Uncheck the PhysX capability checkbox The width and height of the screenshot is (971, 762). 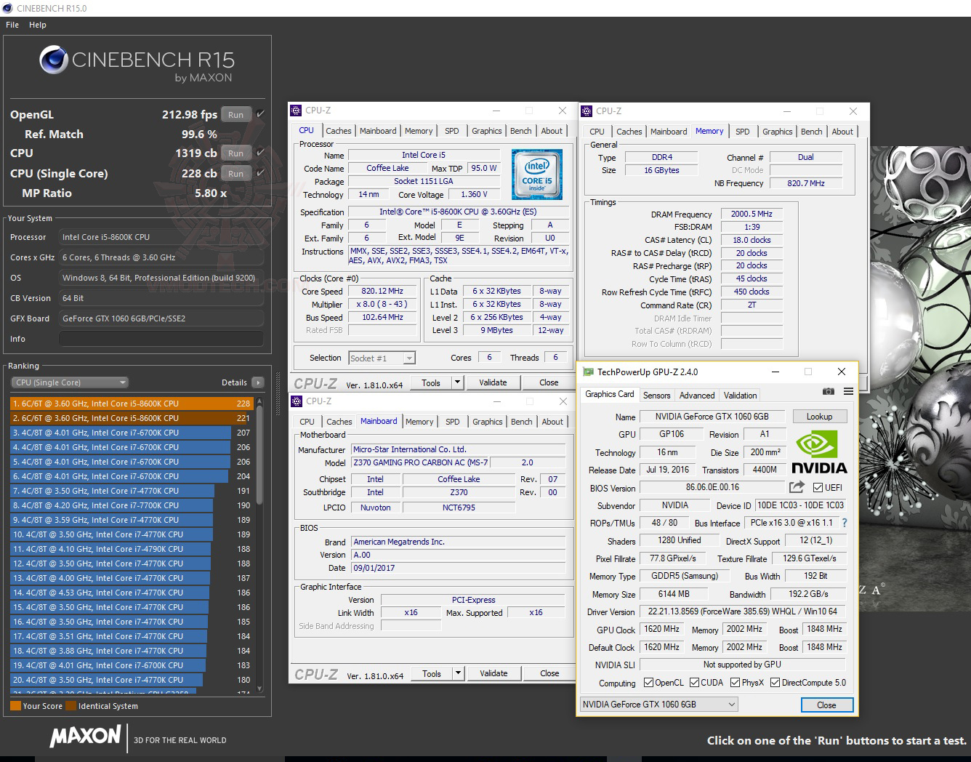pyautogui.click(x=734, y=682)
